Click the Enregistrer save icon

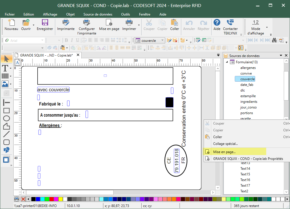45,23
